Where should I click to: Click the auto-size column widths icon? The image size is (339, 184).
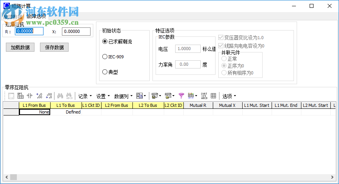point(30,96)
